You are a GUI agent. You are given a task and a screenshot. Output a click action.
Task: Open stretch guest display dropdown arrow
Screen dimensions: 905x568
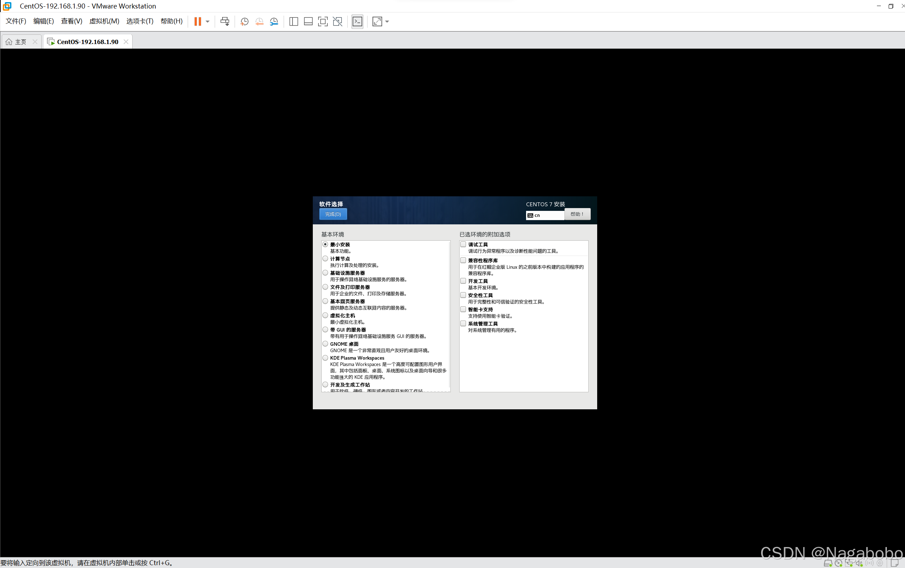click(387, 21)
